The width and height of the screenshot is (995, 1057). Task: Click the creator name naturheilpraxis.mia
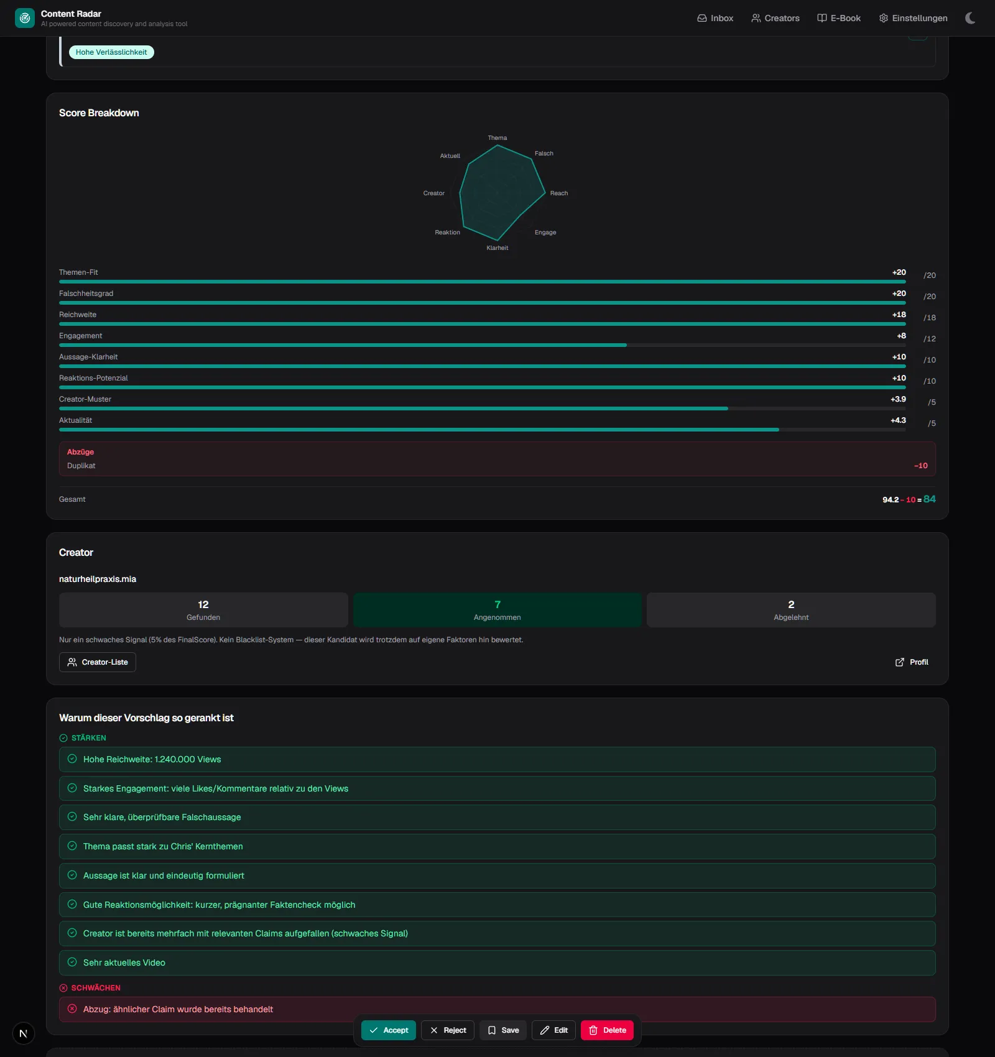tap(98, 579)
